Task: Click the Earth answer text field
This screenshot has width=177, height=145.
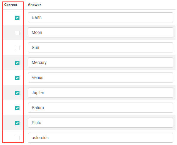Action: (x=100, y=17)
